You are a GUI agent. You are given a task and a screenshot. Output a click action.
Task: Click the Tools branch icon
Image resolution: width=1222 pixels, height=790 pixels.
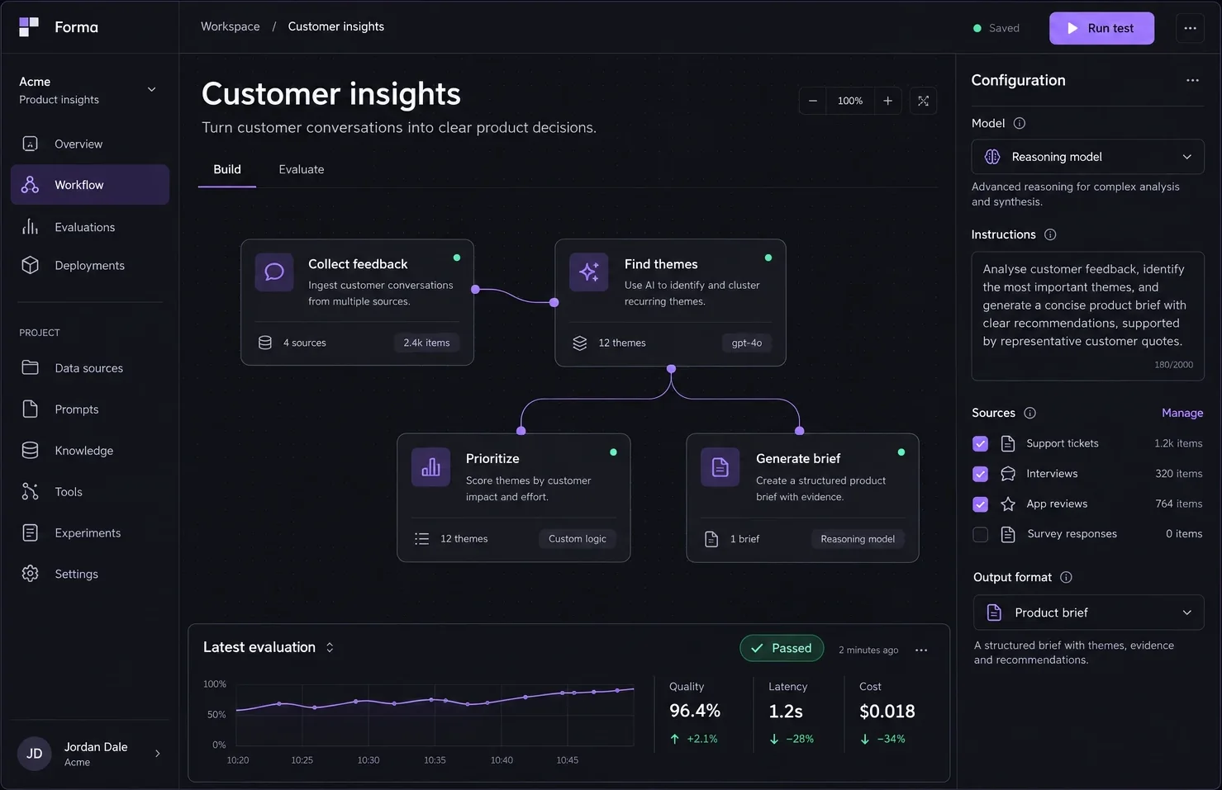coord(31,491)
